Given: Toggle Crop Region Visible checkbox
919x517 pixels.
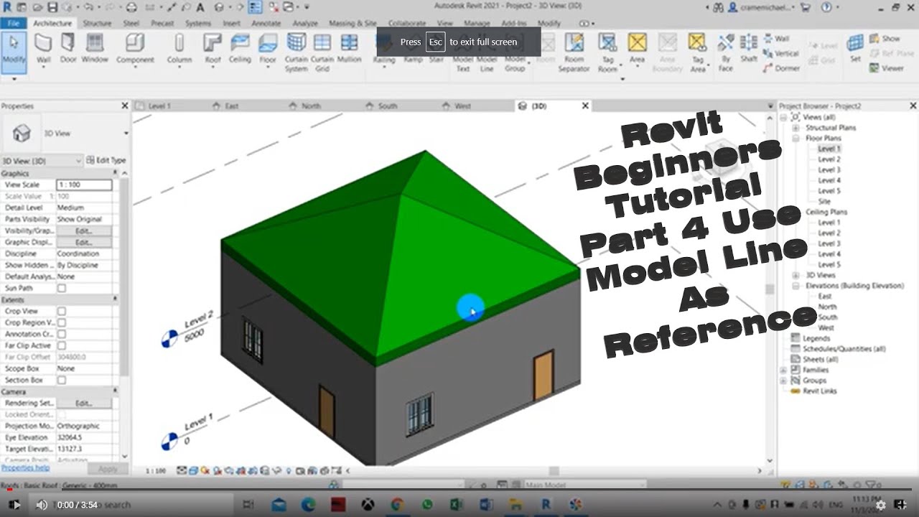Looking at the screenshot, I should [62, 322].
